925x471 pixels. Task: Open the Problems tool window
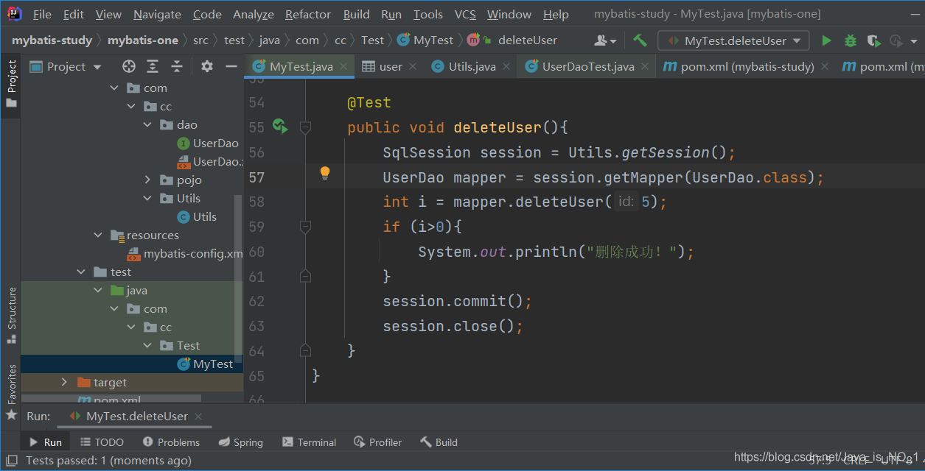pos(171,442)
